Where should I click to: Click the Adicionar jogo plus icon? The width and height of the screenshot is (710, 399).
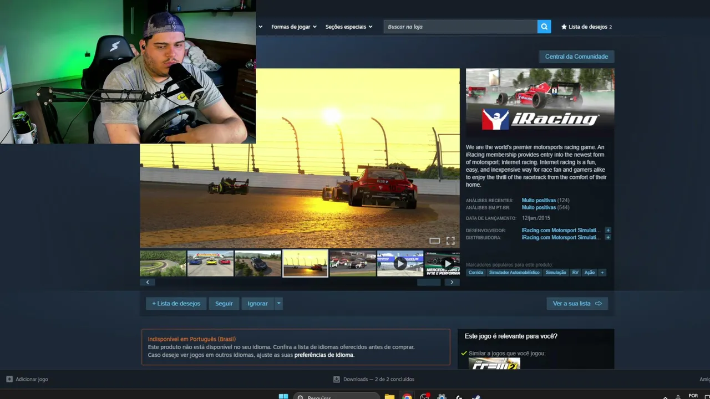click(9, 379)
